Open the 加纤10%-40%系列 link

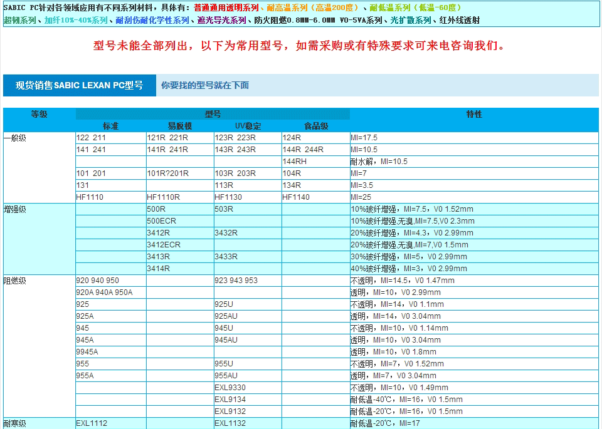(x=76, y=20)
